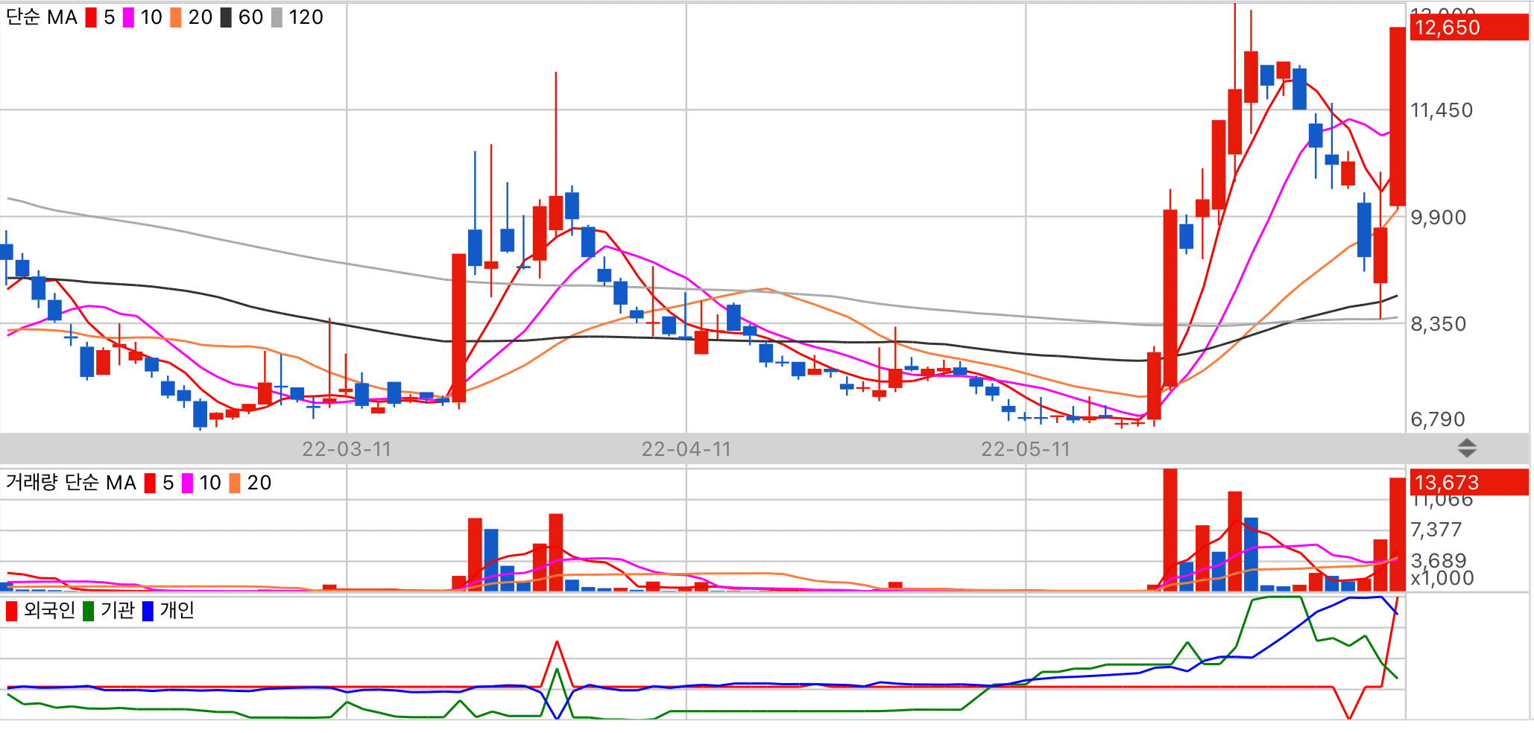
Task: Click the orange volume MA 20 swatch
Action: [235, 483]
